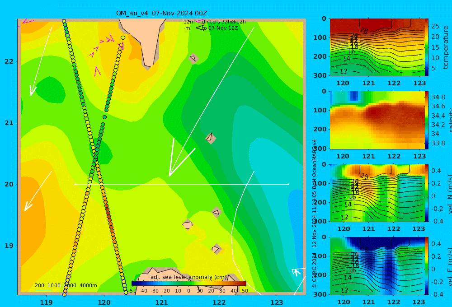Click the '4000m' depth contour legend text
Image resolution: width=452 pixels, height=307 pixels.
click(x=88, y=285)
